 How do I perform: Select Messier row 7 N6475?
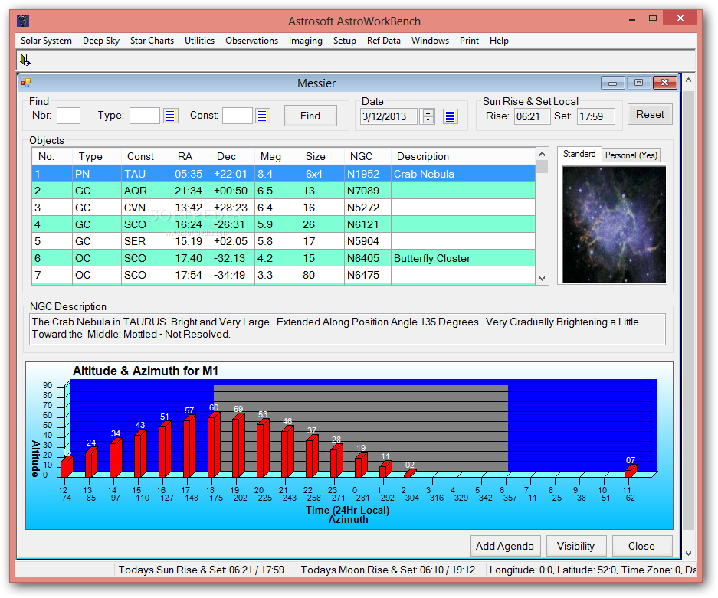(284, 275)
